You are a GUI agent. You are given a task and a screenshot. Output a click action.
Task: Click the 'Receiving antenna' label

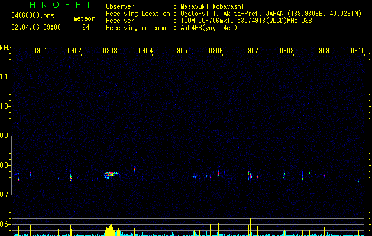coord(136,28)
